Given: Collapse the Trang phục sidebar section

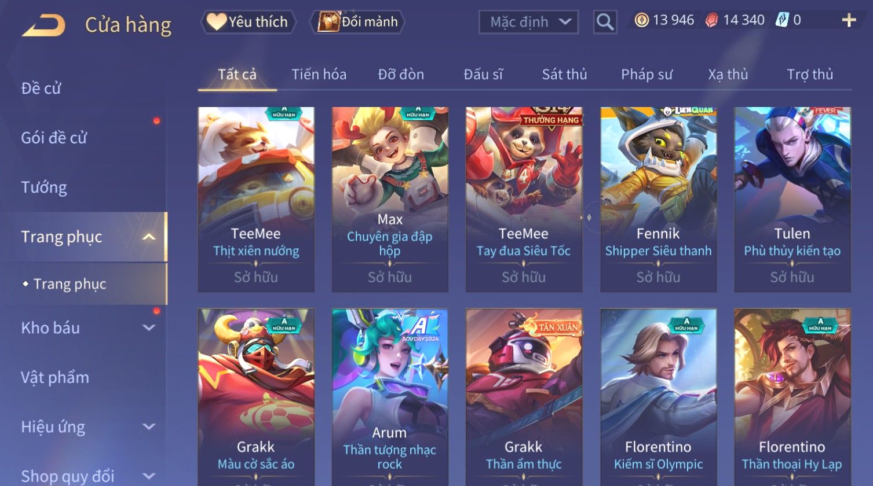Looking at the screenshot, I should (x=149, y=237).
